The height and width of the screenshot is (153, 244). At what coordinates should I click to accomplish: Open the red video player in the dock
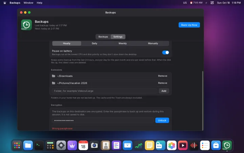183,146
